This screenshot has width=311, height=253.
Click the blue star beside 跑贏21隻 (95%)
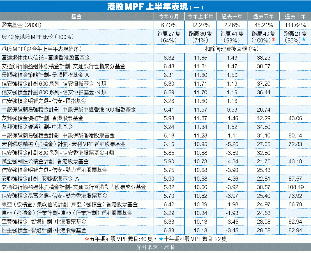(x=303, y=40)
